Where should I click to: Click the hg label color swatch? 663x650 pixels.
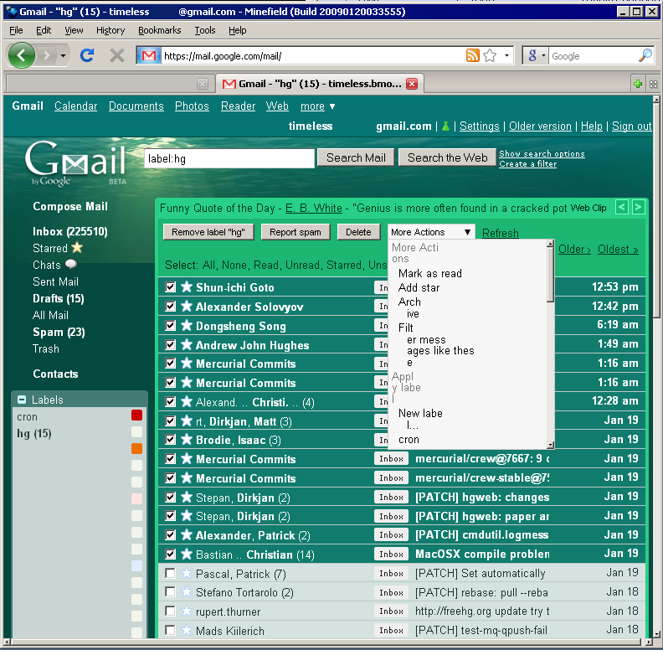pyautogui.click(x=136, y=432)
